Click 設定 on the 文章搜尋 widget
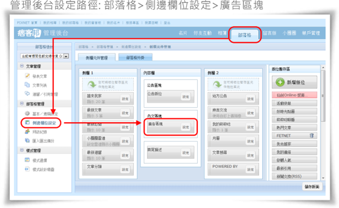Image resolution: width=339 pixels, height=208 pixels. (x=250, y=156)
